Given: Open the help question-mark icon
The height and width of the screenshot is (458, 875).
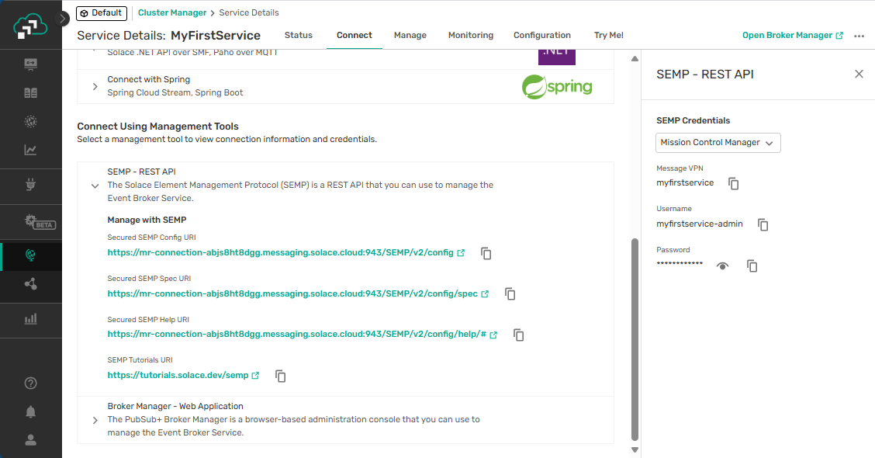Looking at the screenshot, I should (x=31, y=383).
